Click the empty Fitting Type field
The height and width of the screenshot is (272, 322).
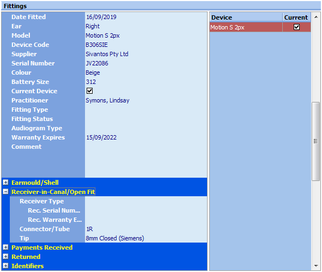coord(146,110)
